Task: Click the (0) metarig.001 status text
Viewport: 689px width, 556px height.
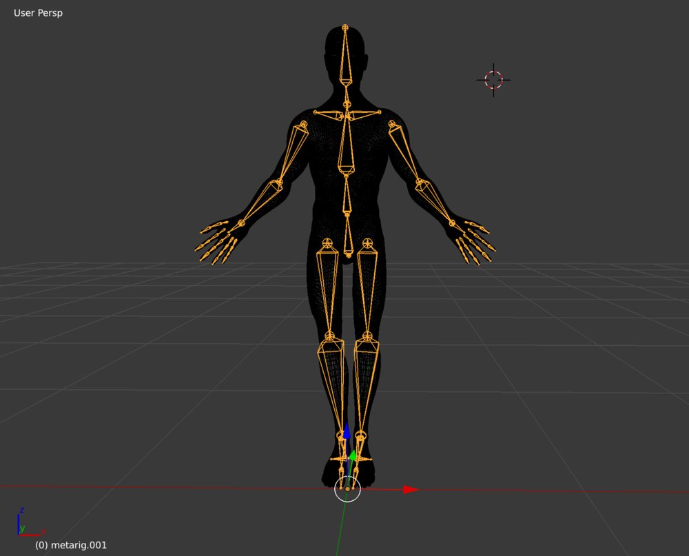Action: [70, 544]
